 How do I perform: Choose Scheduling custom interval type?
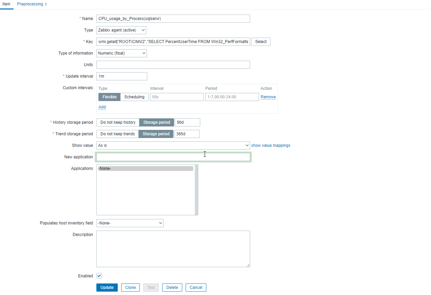134,97
